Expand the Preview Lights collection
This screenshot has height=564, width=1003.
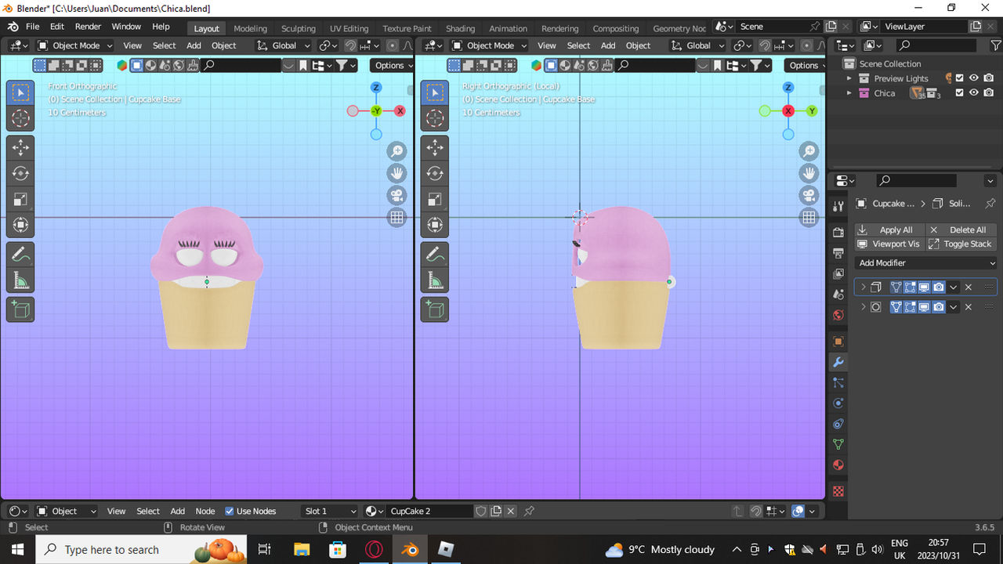point(849,78)
